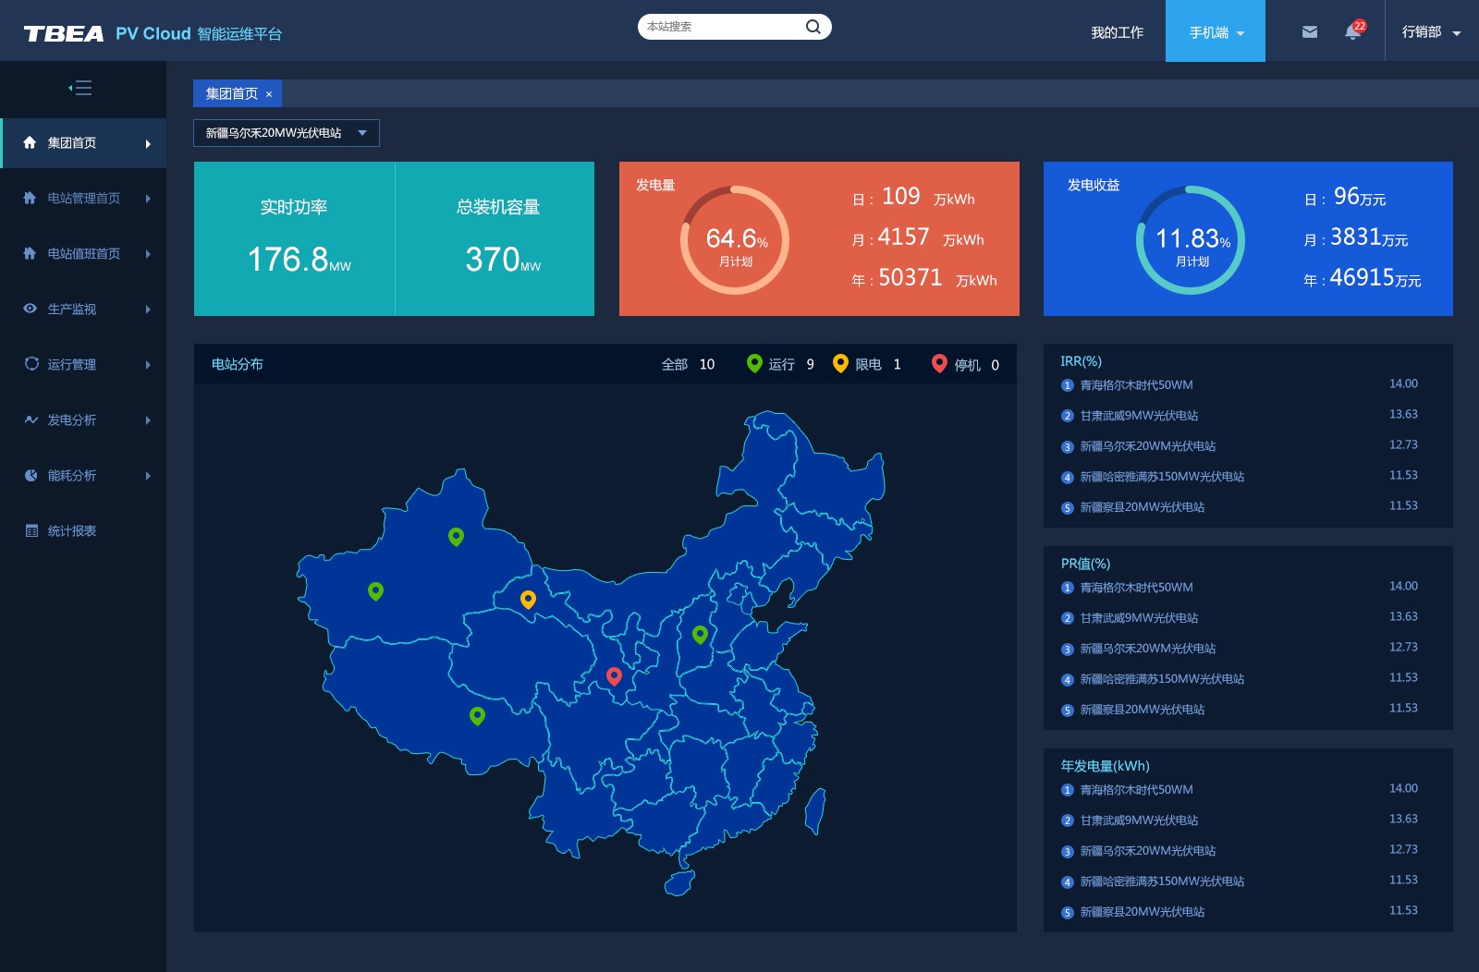The height and width of the screenshot is (972, 1479).
Task: Click the green running-status legend pin icon
Action: coord(754,364)
